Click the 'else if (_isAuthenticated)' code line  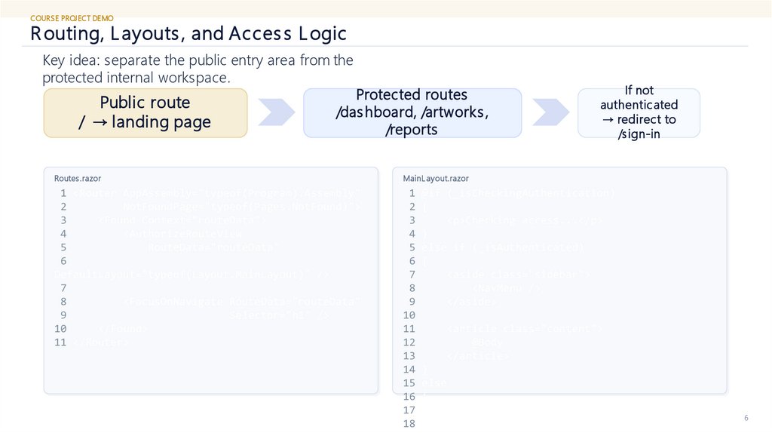(x=502, y=247)
